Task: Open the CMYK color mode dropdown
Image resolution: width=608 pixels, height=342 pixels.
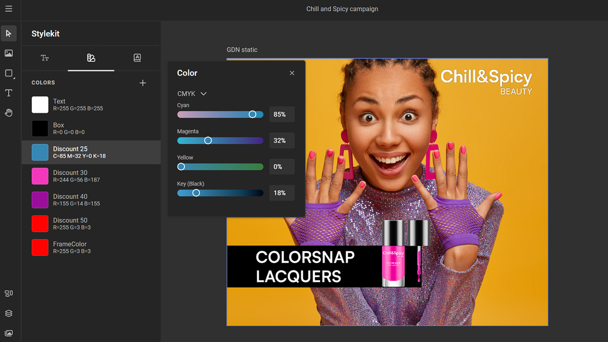Action: [x=192, y=94]
